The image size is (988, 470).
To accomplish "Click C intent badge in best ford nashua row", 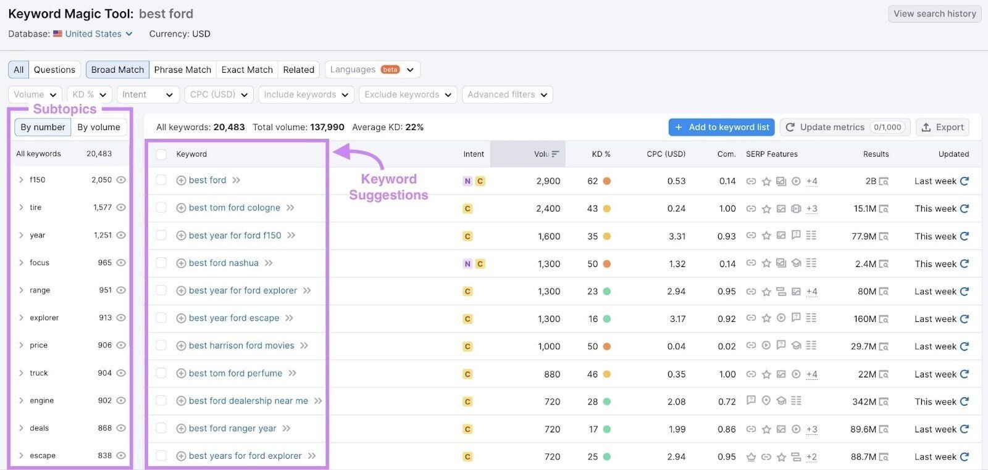I will (480, 264).
